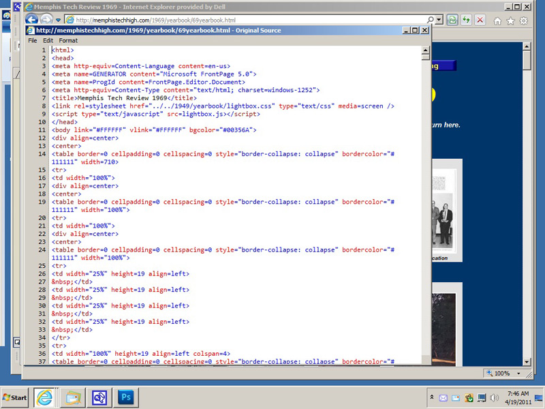Open the Edit menu in Original Source window

point(48,40)
